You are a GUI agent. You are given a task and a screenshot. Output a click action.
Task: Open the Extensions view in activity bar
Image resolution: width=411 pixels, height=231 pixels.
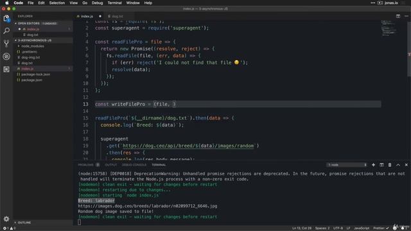pos(6,69)
